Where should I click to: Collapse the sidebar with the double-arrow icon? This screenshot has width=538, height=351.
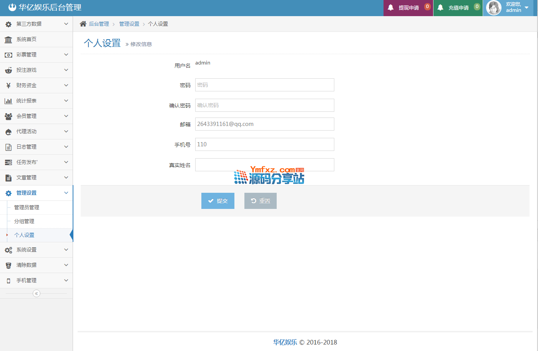(37, 293)
